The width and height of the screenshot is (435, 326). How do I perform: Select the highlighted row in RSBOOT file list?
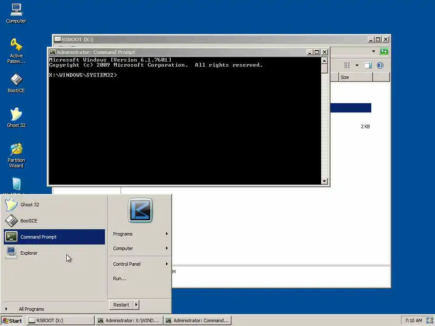350,108
